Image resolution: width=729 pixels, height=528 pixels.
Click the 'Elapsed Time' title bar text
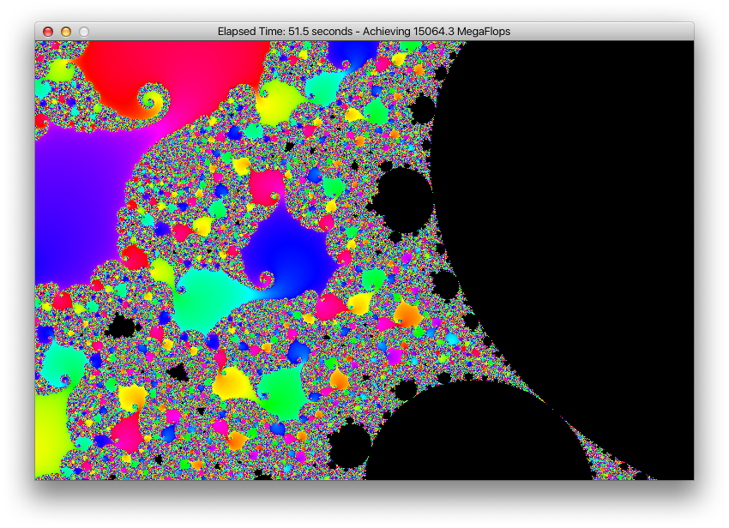(x=364, y=32)
